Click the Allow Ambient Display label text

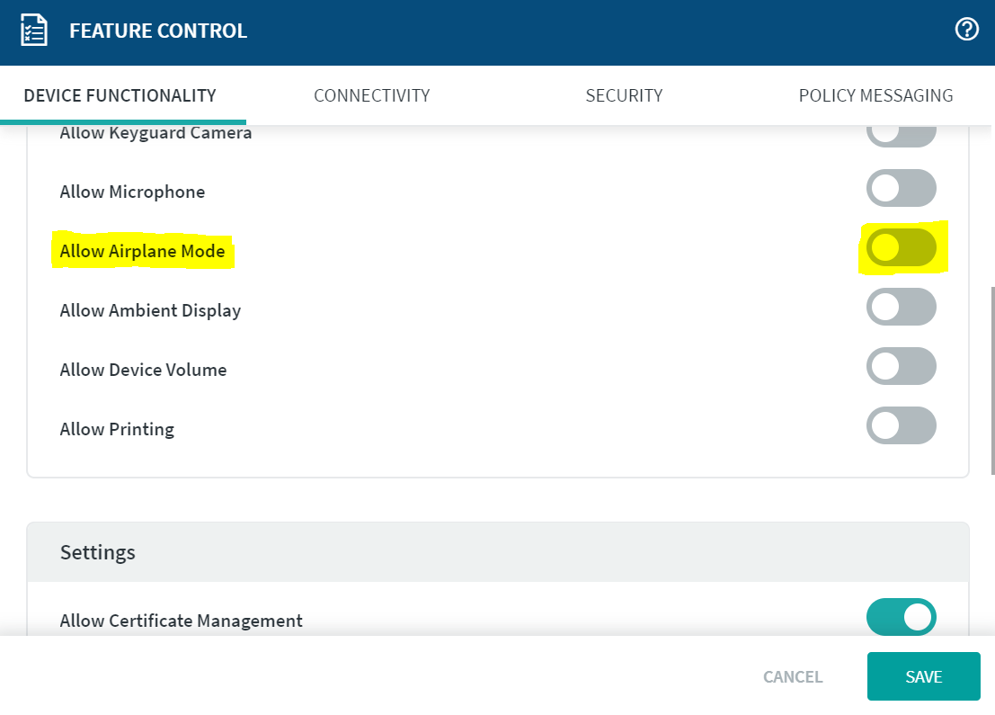(150, 310)
